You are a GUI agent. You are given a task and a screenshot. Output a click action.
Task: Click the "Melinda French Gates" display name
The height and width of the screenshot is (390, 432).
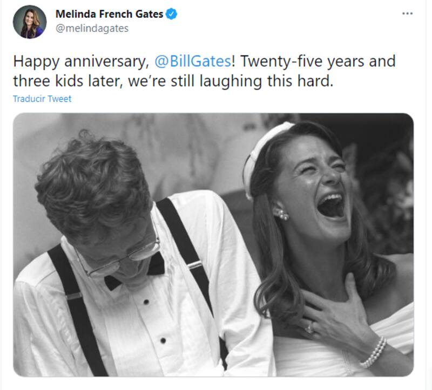[109, 15]
